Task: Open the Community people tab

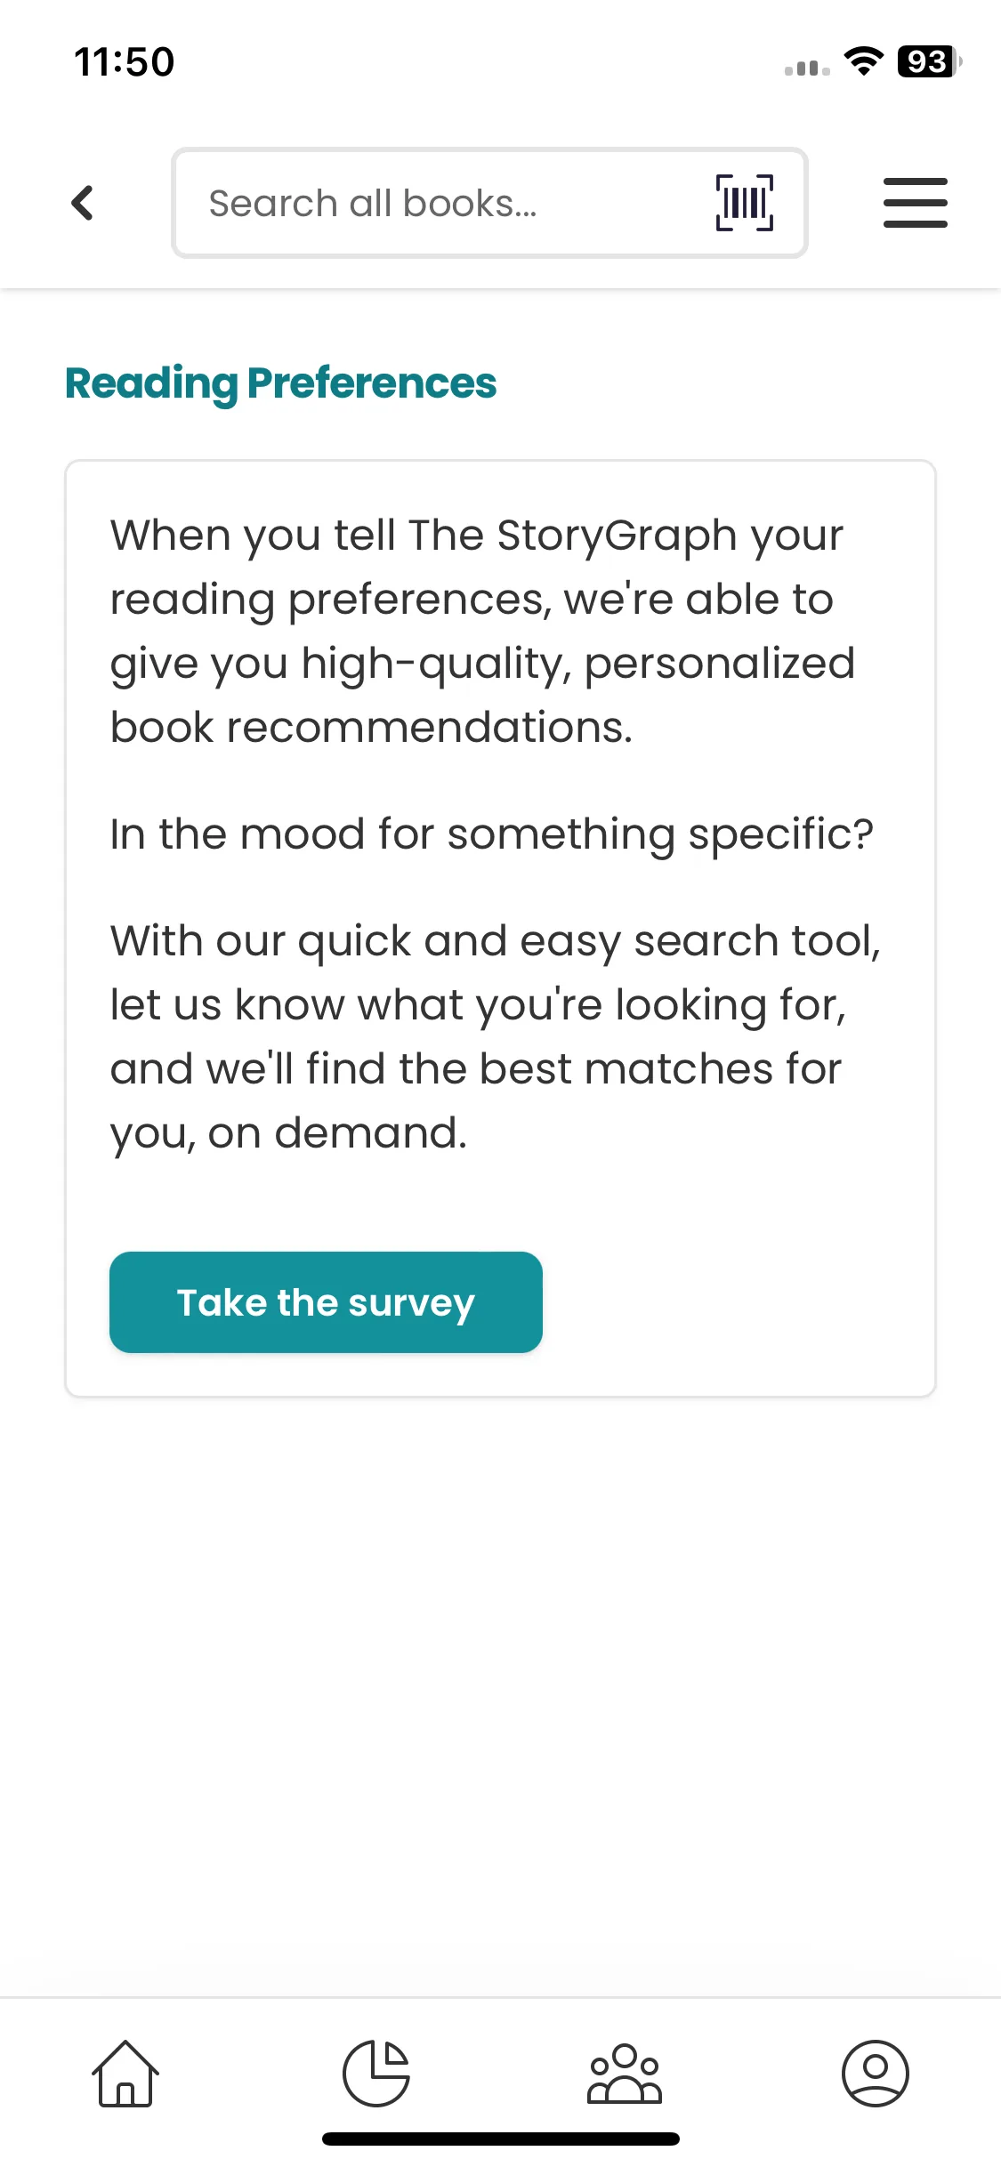Action: [625, 2073]
